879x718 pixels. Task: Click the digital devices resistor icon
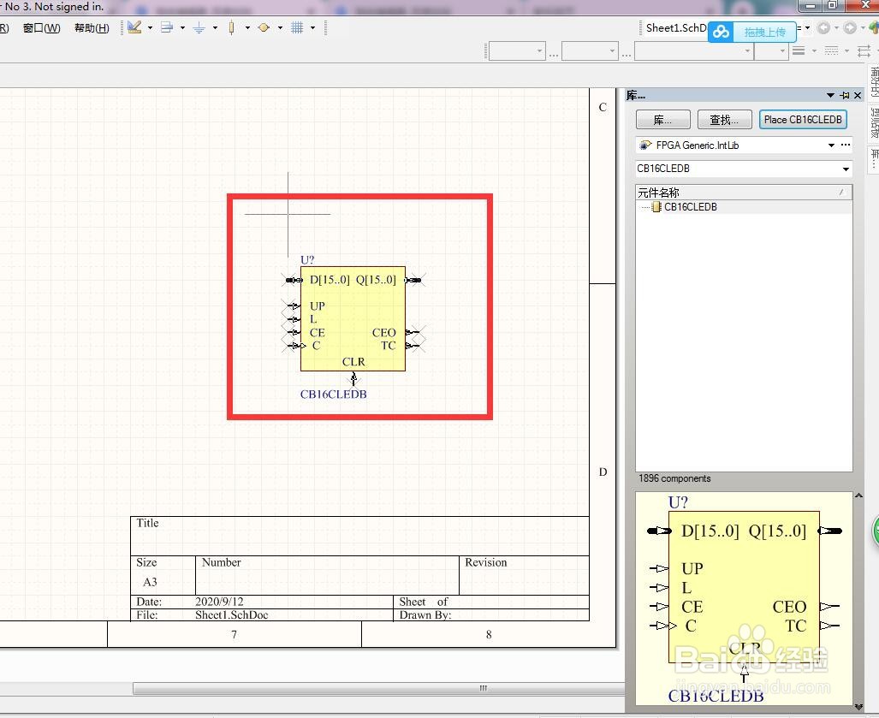click(232, 27)
